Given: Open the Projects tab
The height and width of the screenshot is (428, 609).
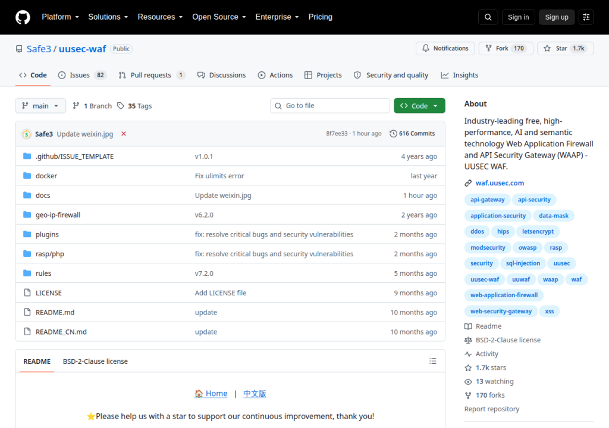Looking at the screenshot, I should [323, 75].
